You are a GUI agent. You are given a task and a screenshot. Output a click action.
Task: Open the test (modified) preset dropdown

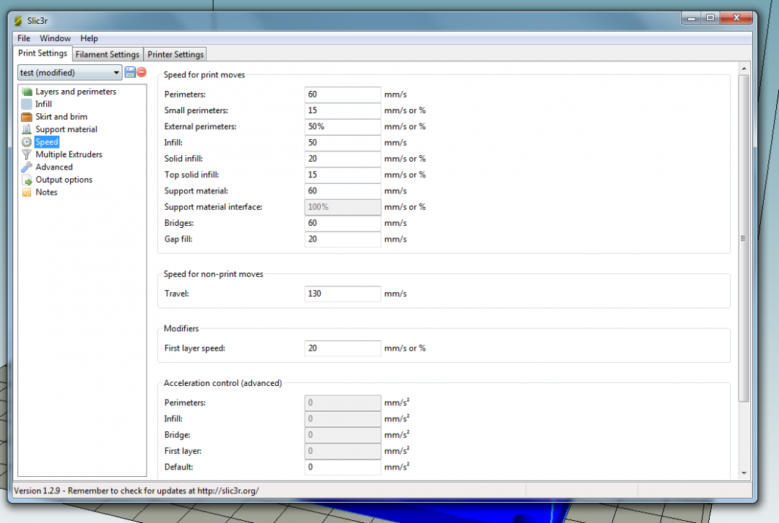click(x=70, y=72)
